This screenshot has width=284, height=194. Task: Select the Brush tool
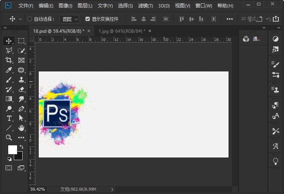click(x=9, y=80)
